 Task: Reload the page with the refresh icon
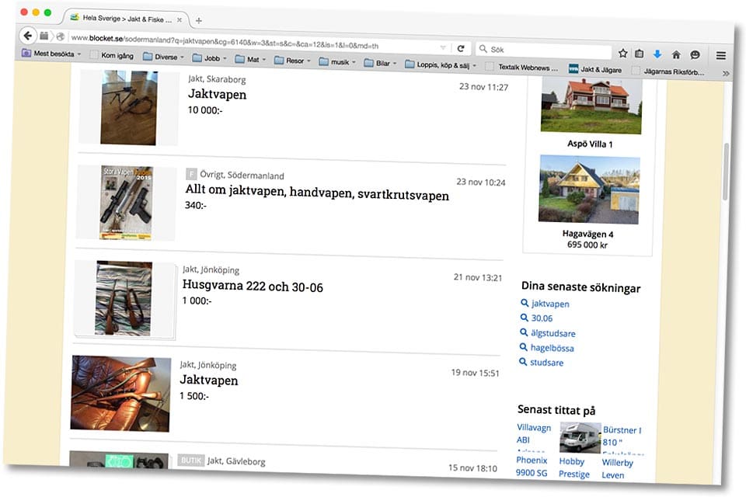[461, 48]
